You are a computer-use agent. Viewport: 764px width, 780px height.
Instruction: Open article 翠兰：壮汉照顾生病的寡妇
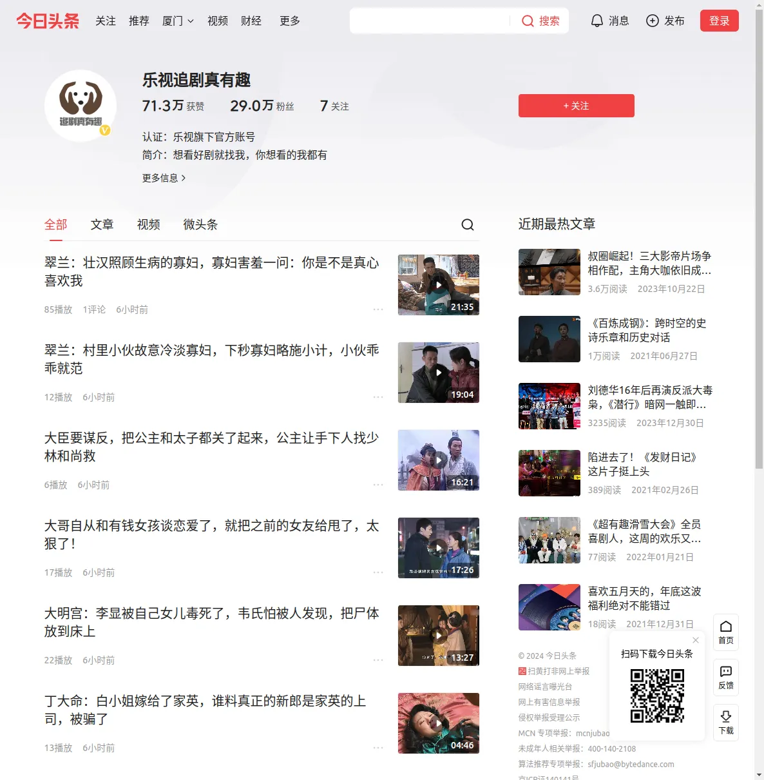click(x=212, y=271)
